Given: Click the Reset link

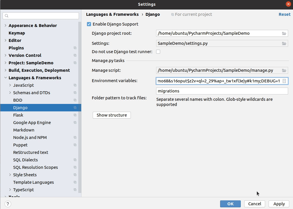Looking at the screenshot, I should [284, 14].
